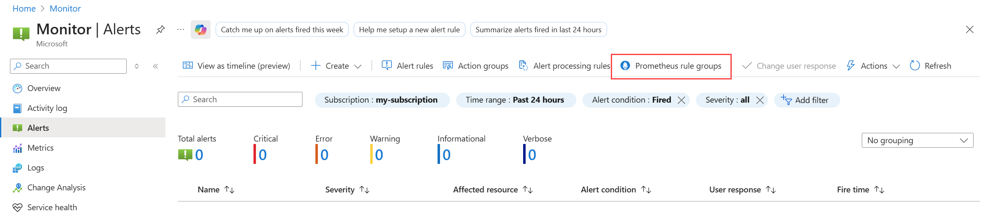This screenshot has height=216, width=991.
Task: Pin the Monitor Alerts page
Action: 160,30
